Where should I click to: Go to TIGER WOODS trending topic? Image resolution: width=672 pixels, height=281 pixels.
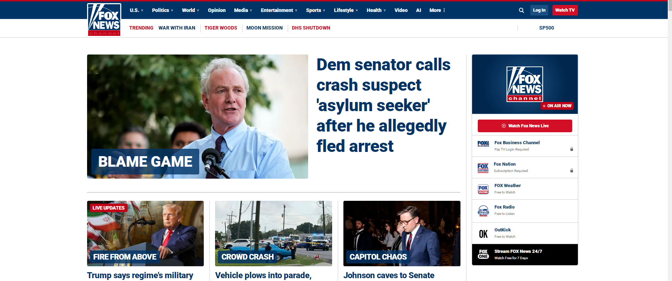221,28
